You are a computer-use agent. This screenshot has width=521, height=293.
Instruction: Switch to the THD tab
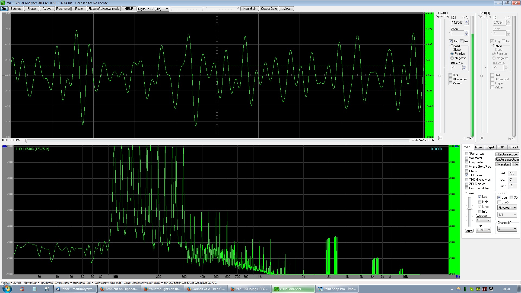[x=501, y=147]
